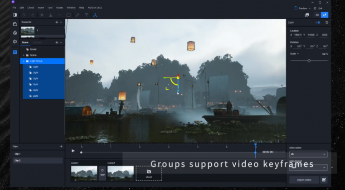Open the Help menu
The image size is (345, 190).
click(82, 8)
